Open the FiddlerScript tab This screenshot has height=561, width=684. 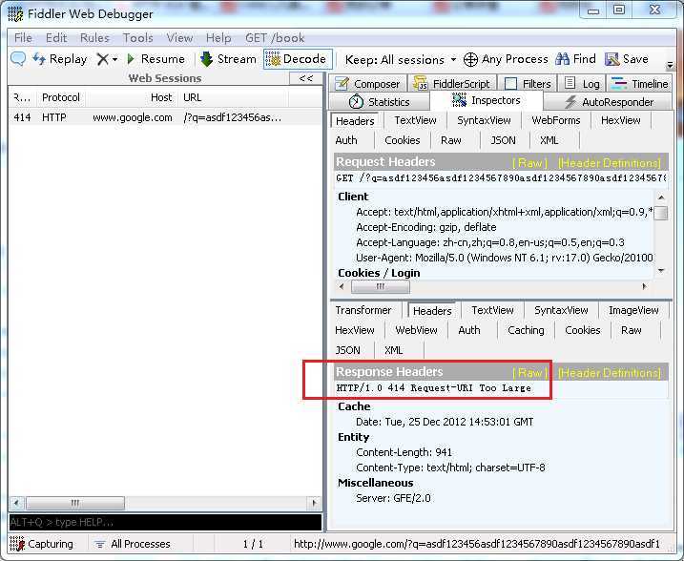[x=451, y=84]
